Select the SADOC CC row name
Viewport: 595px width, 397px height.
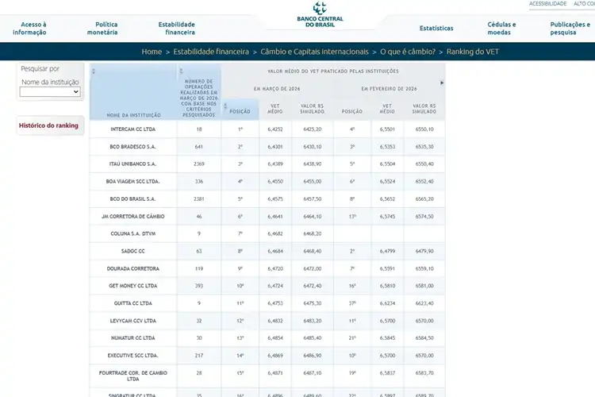click(x=132, y=251)
